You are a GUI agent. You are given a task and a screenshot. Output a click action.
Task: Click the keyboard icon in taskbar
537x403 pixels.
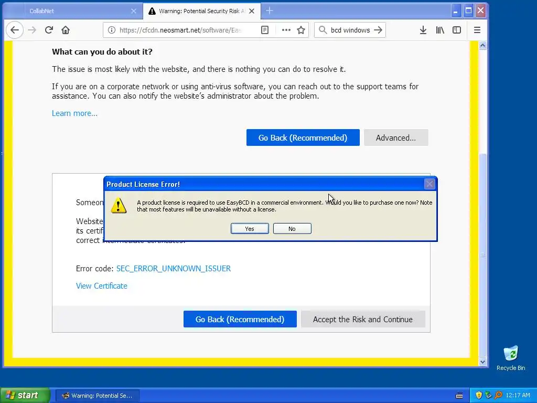pos(459,396)
